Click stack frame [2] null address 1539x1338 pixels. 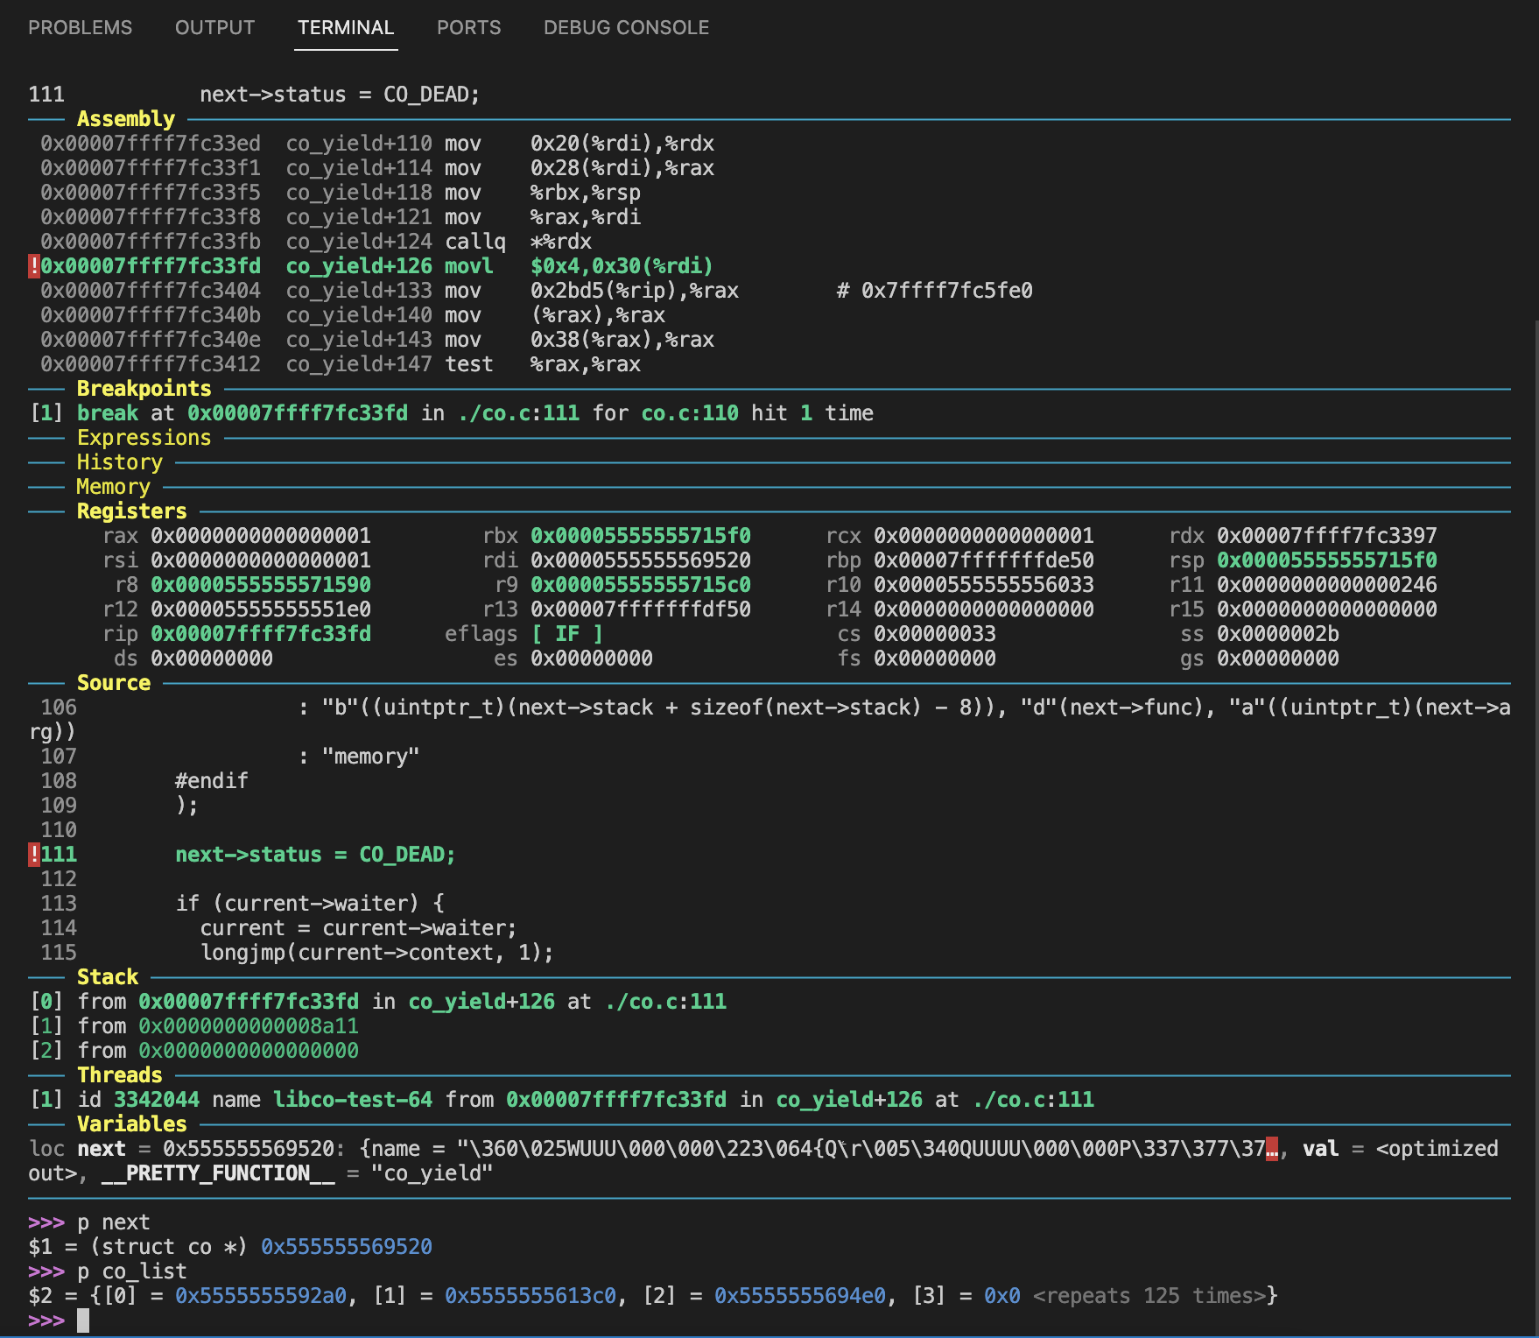249,1050
